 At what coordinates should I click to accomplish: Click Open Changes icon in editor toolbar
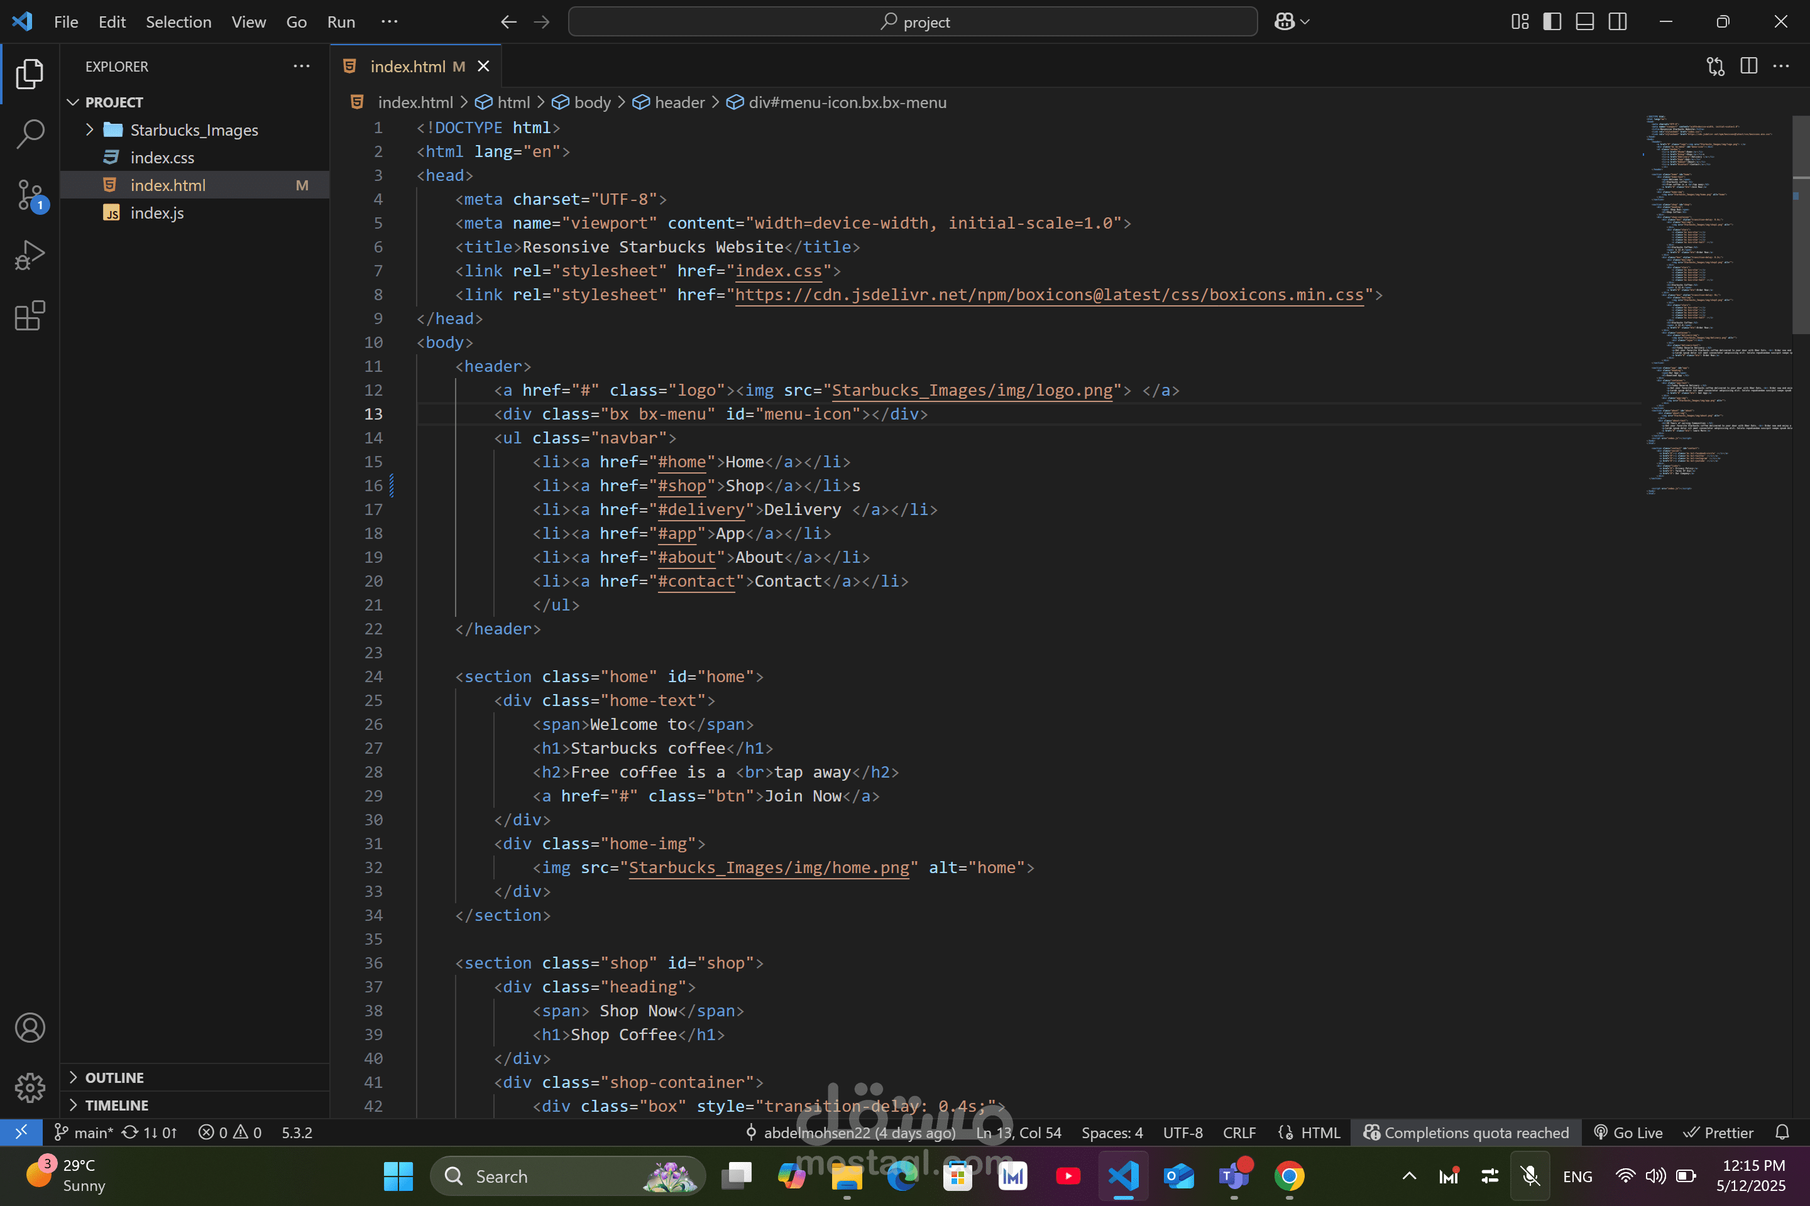[1715, 66]
